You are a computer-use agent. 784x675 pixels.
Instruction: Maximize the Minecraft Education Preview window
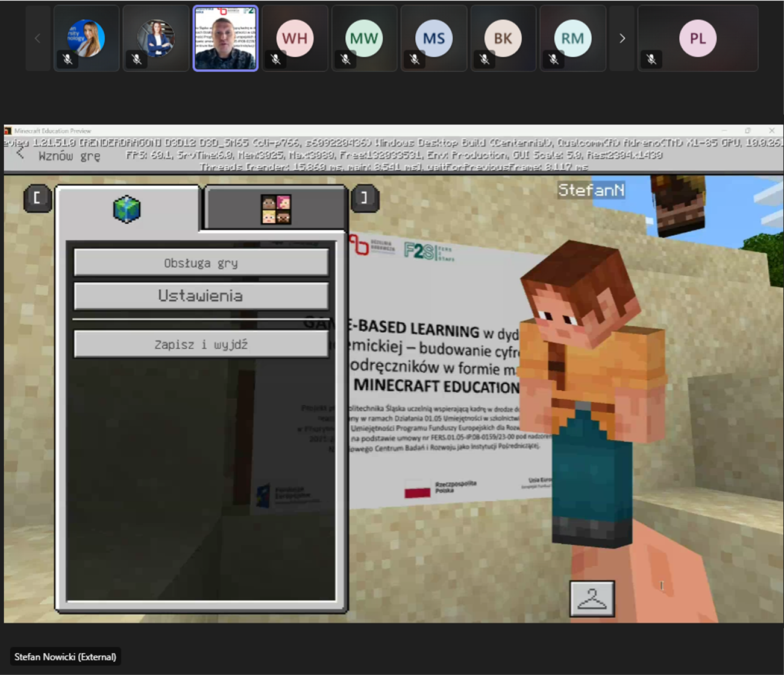coord(748,130)
